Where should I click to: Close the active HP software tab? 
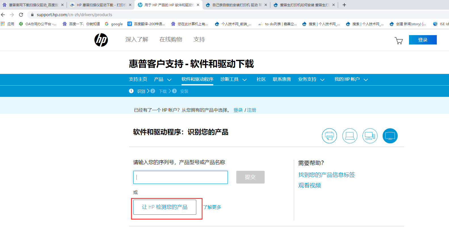tap(198, 5)
